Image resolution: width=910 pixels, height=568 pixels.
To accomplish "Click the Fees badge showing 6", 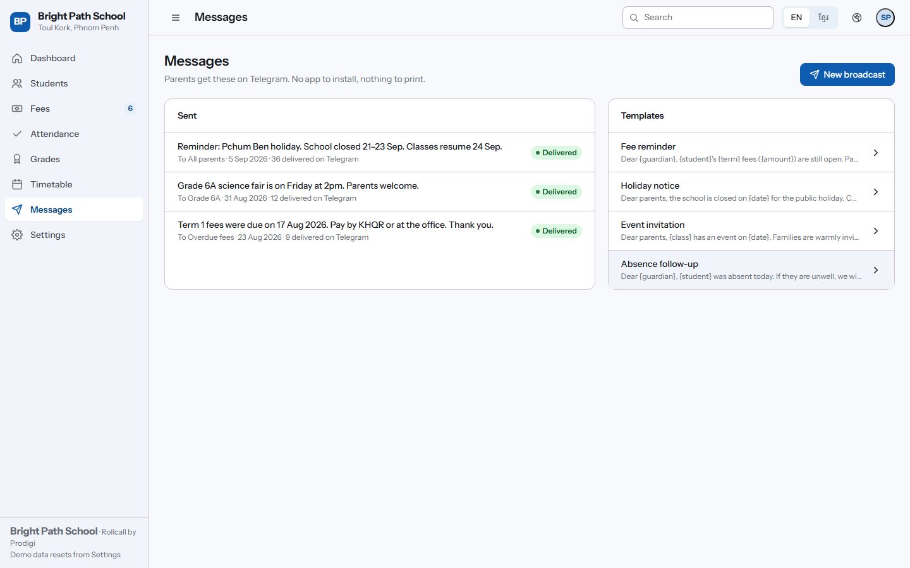I will (x=130, y=109).
